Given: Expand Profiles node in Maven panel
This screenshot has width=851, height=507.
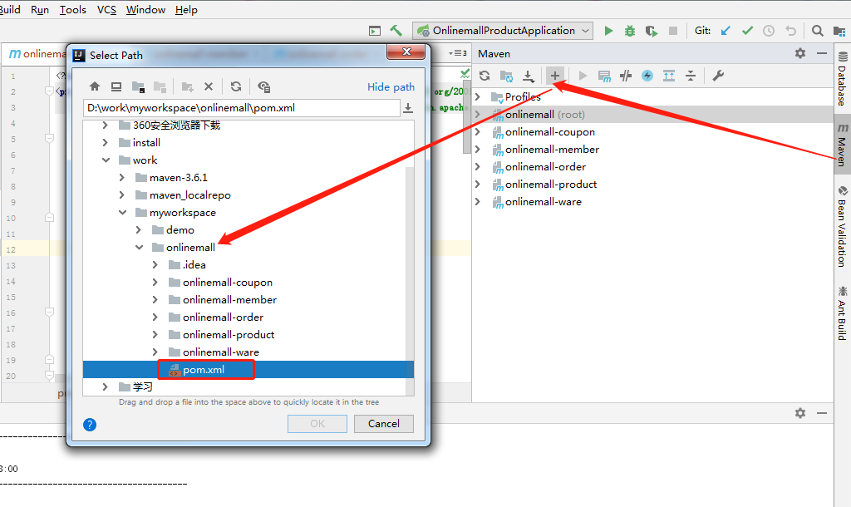Looking at the screenshot, I should click(478, 97).
